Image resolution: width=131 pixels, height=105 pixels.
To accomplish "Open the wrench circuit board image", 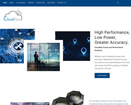I will coord(12,46).
